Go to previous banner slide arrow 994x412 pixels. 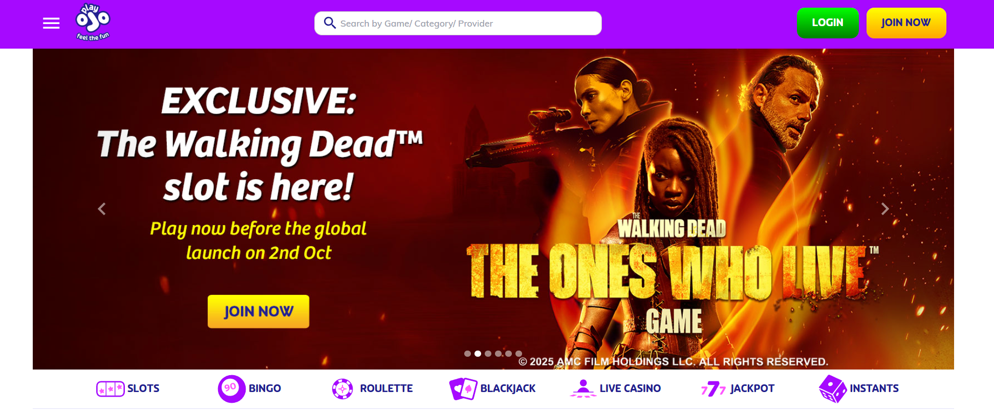point(102,209)
